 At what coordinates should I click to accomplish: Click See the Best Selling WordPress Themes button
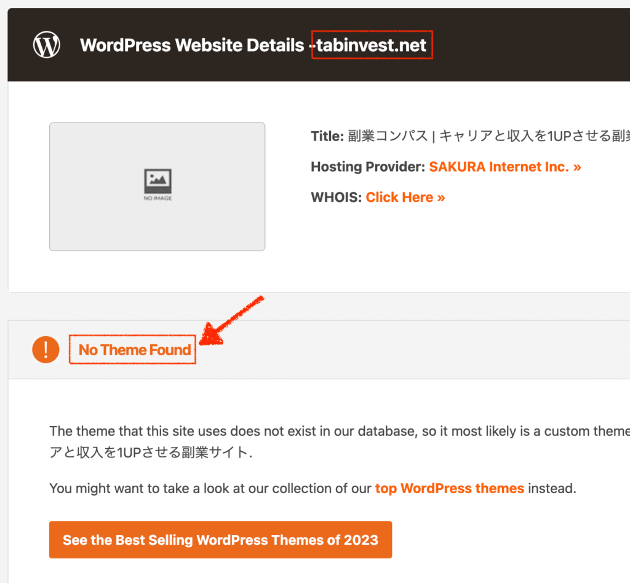(221, 539)
